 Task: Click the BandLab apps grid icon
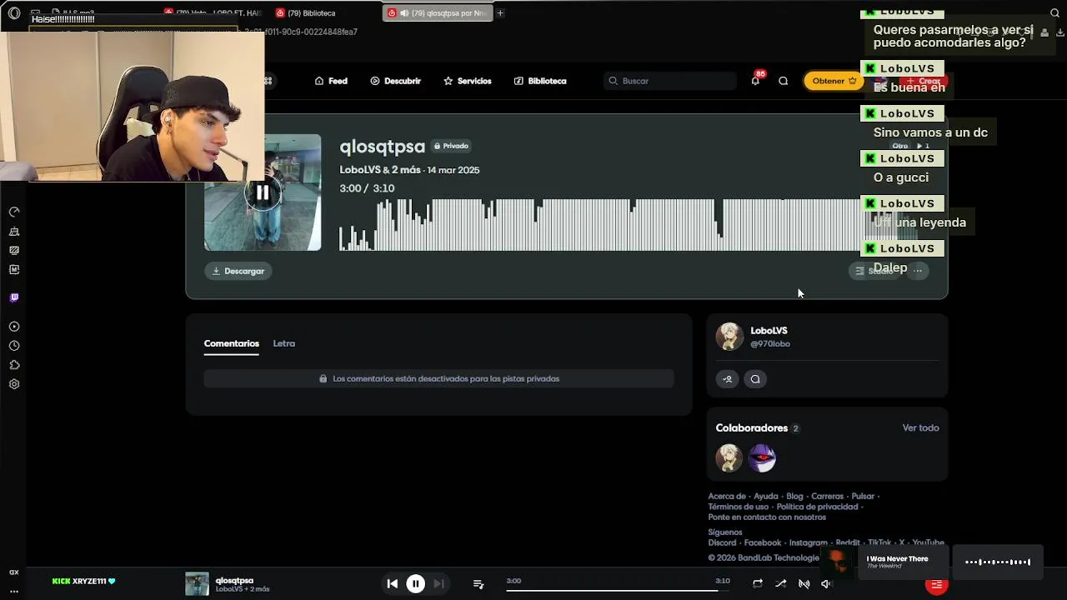[268, 81]
